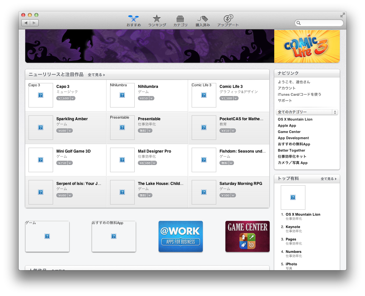
Task: Open the top paid OS X Mountain Lion icon
Action: click(x=293, y=198)
